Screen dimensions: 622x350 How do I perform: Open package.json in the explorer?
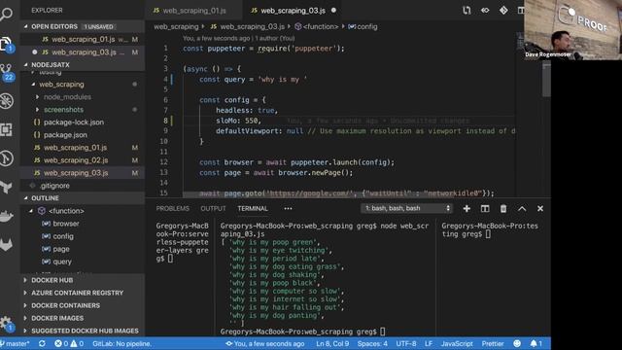65,135
